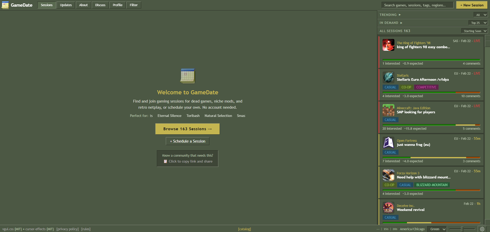This screenshot has height=232, width=490.
Task: Open The King of Fighters '98 thumbnail
Action: click(x=389, y=45)
